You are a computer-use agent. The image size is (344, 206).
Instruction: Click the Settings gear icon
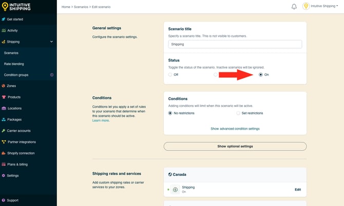tap(4, 175)
